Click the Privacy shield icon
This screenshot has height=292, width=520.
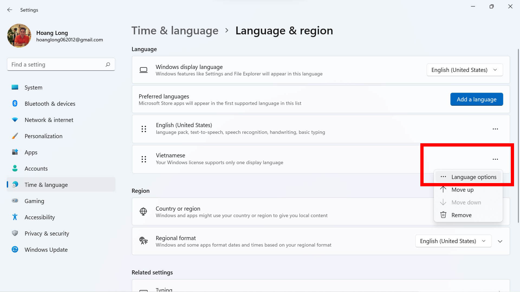click(x=15, y=233)
